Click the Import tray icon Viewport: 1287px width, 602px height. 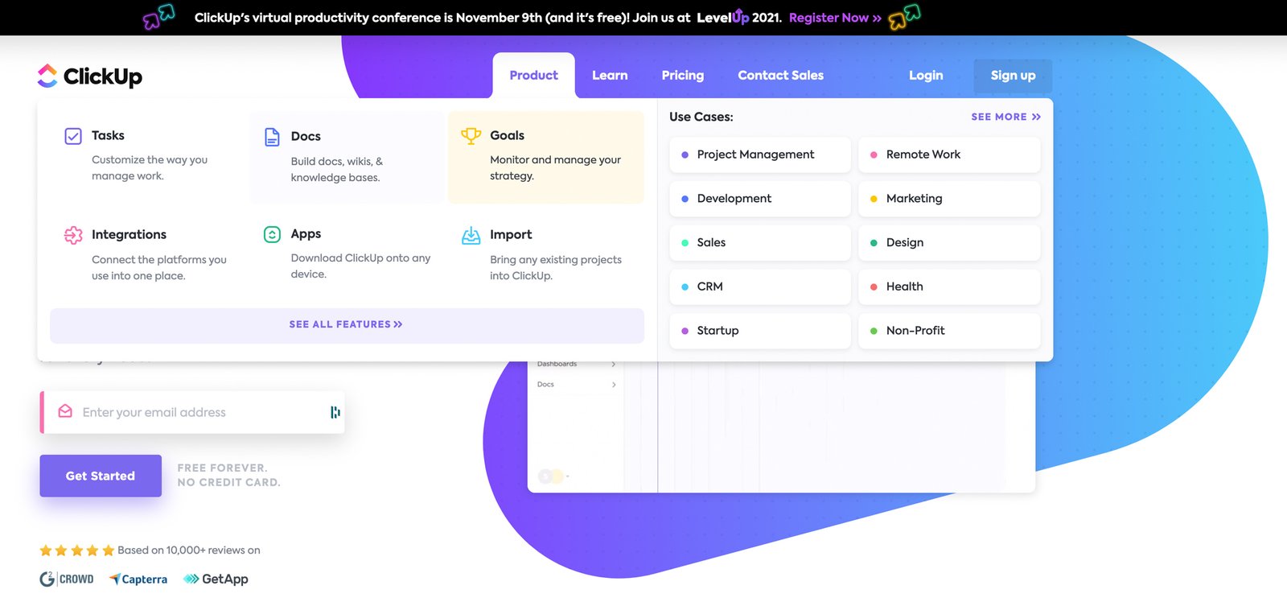click(471, 235)
